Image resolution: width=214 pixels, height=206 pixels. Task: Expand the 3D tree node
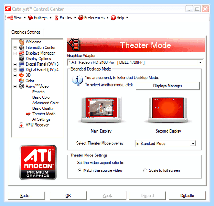pyautogui.click(x=15, y=76)
